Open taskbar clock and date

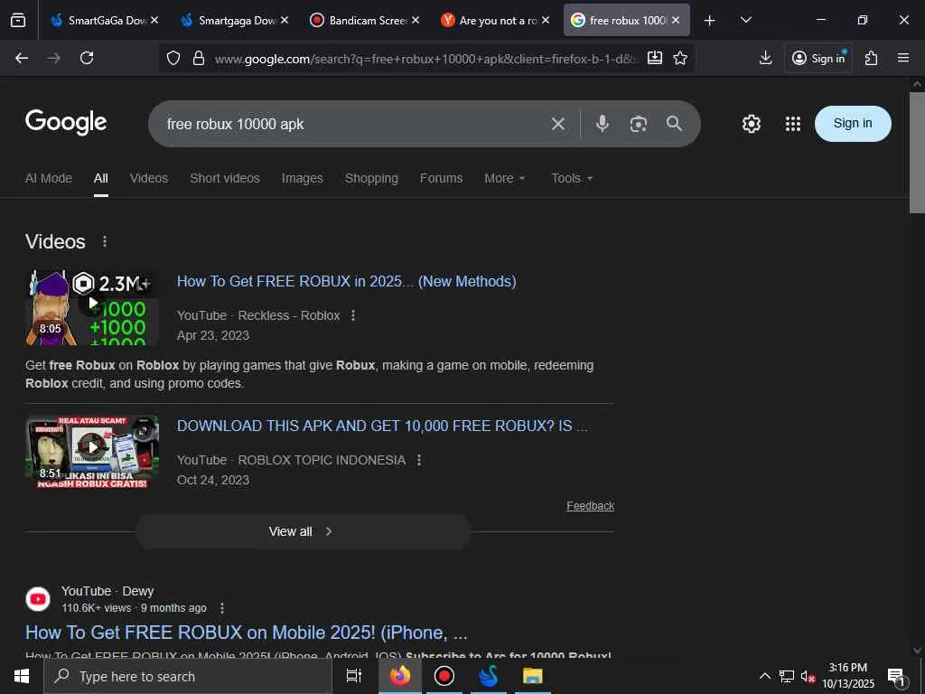click(x=848, y=676)
